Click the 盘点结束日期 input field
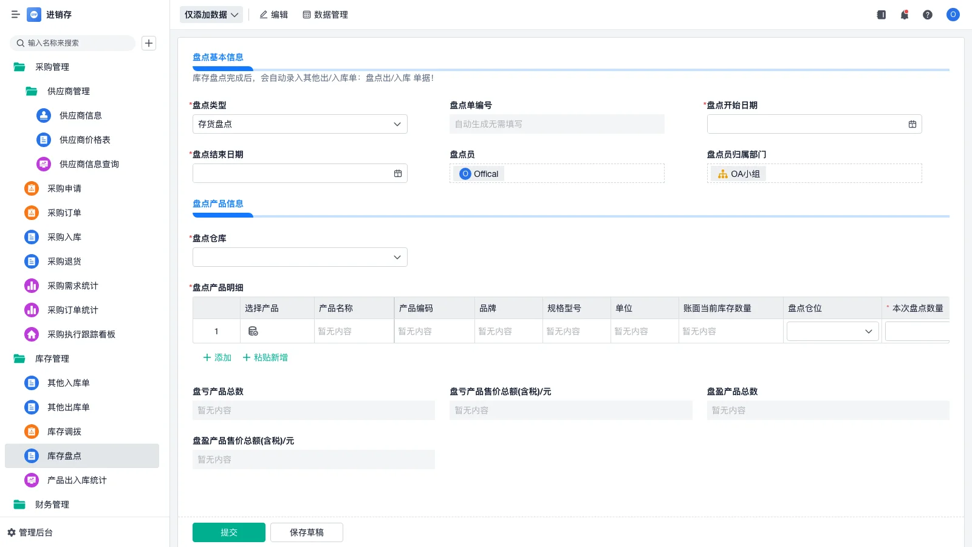The width and height of the screenshot is (972, 547). (300, 173)
